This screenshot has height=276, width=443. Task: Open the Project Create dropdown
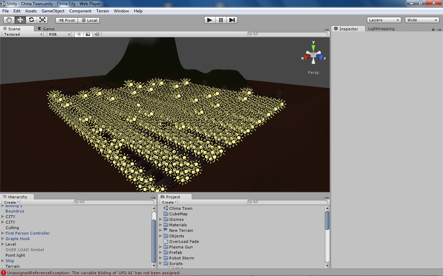coord(169,202)
